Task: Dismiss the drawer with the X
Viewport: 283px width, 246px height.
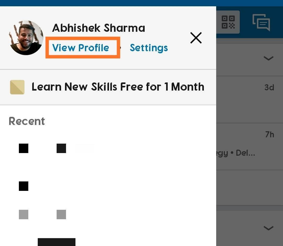Action: pos(196,38)
